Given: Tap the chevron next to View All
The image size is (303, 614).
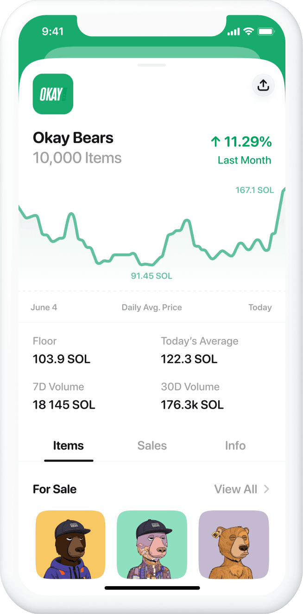Looking at the screenshot, I should 266,489.
